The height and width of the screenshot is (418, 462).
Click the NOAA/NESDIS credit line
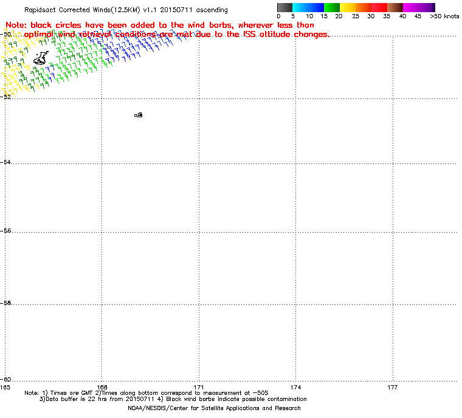click(214, 408)
